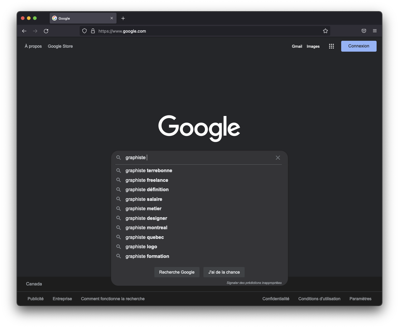Open the Confidentialité footer link

pyautogui.click(x=276, y=299)
